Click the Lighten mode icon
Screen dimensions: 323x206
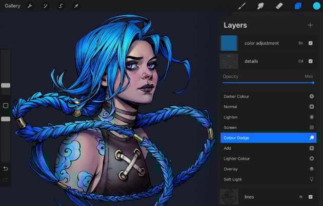click(x=312, y=117)
